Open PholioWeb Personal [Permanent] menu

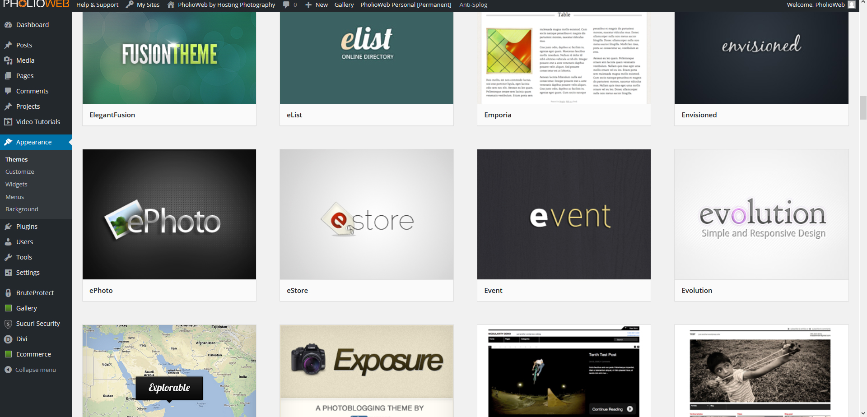[406, 5]
